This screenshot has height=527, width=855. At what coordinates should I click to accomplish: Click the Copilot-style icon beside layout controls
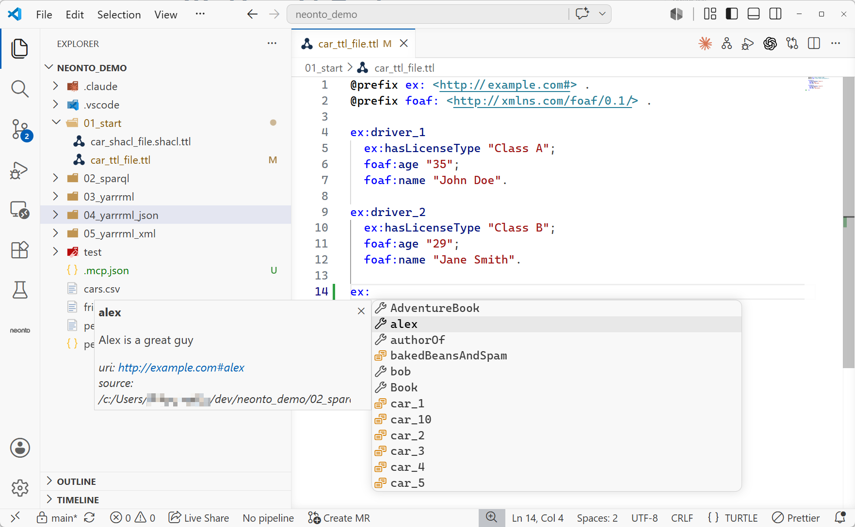coord(677,14)
